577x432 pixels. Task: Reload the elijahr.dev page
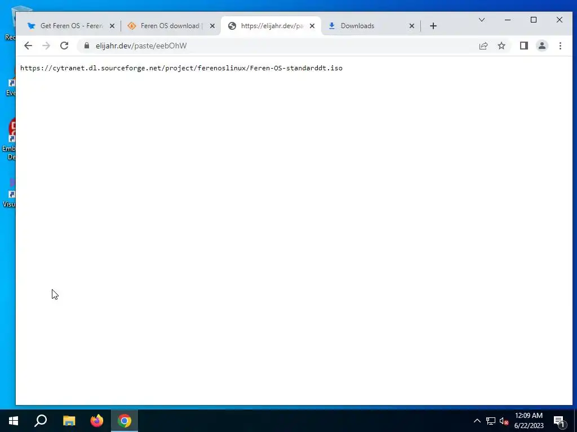point(64,46)
